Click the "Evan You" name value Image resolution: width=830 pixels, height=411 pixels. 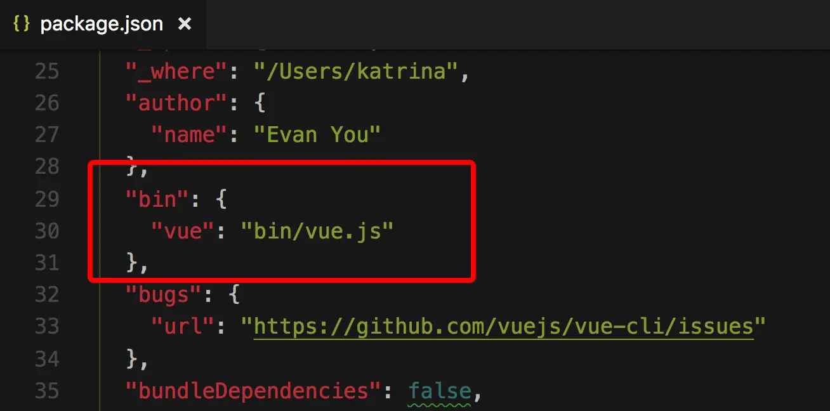click(x=317, y=134)
